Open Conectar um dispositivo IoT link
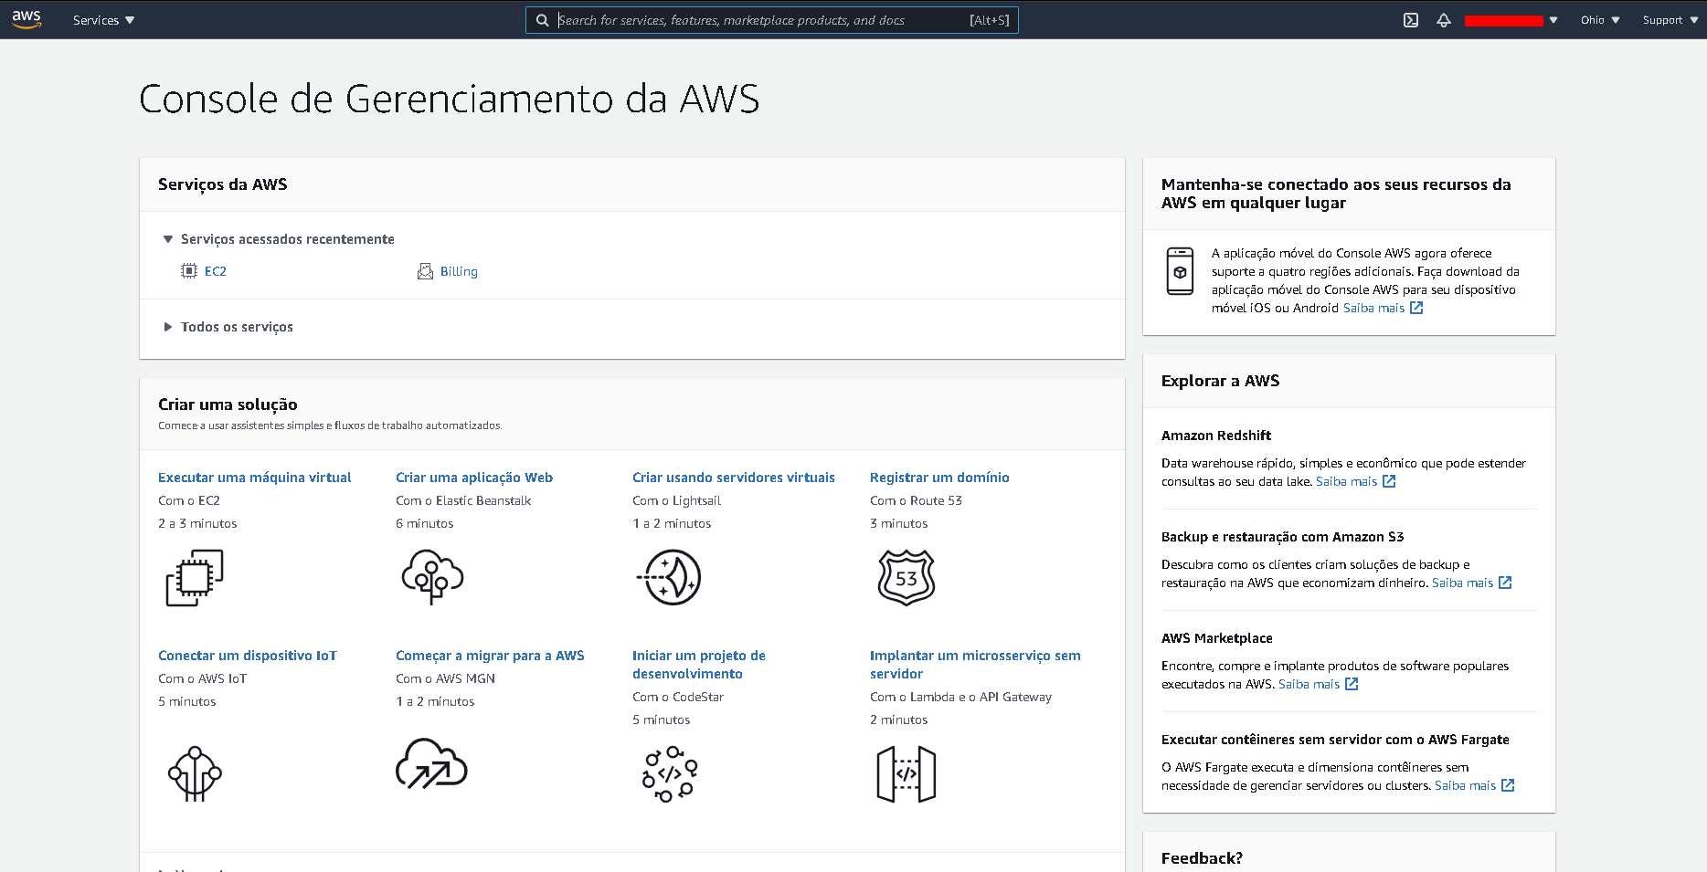The width and height of the screenshot is (1707, 872). (248, 656)
